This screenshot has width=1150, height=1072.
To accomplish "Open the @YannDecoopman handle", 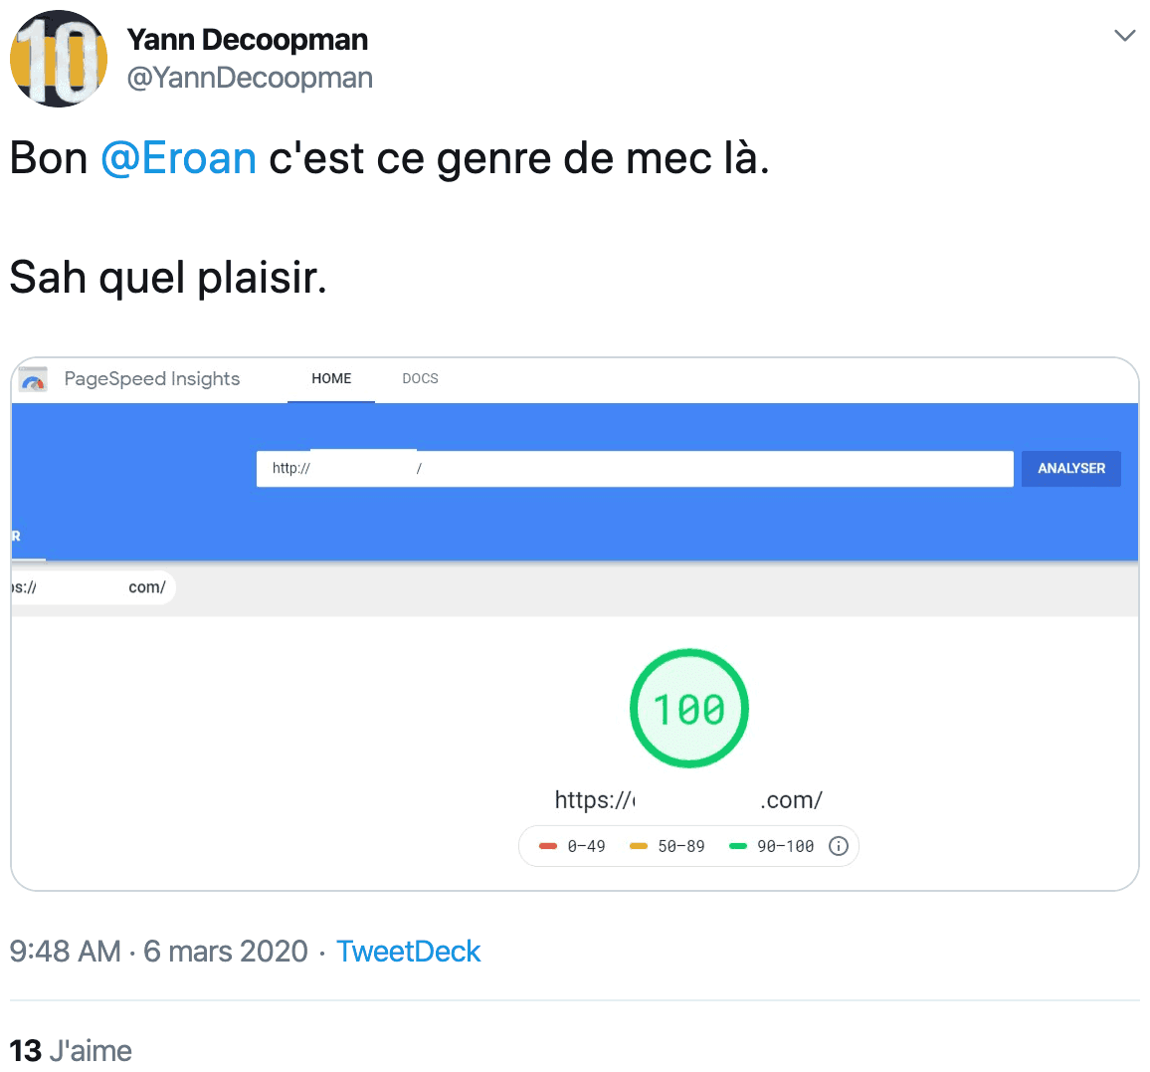I will coord(250,78).
